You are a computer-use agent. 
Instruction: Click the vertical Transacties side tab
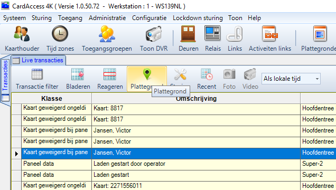5,80
